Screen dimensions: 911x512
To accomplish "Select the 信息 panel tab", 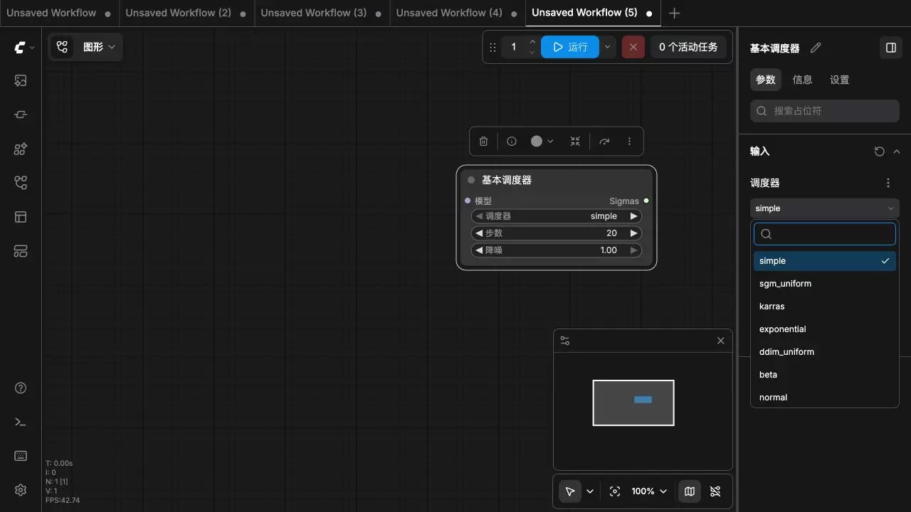I will (x=803, y=80).
